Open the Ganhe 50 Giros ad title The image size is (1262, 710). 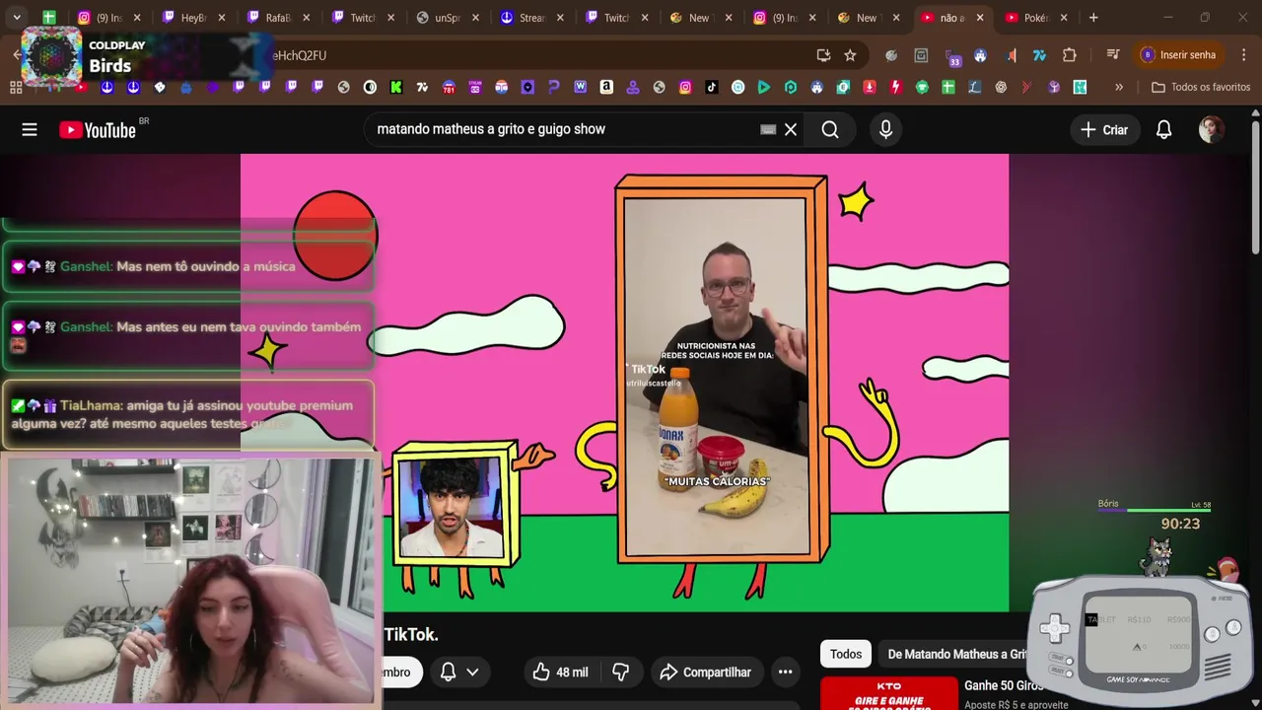pyautogui.click(x=1004, y=685)
